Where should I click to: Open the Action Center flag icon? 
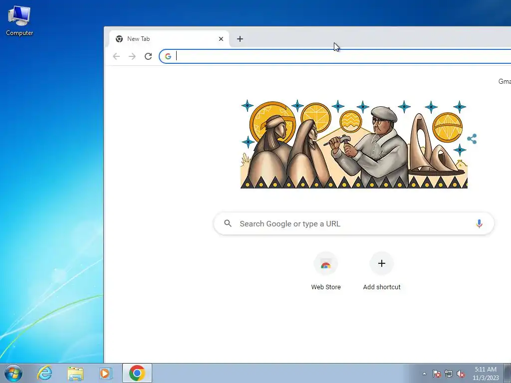pyautogui.click(x=437, y=374)
